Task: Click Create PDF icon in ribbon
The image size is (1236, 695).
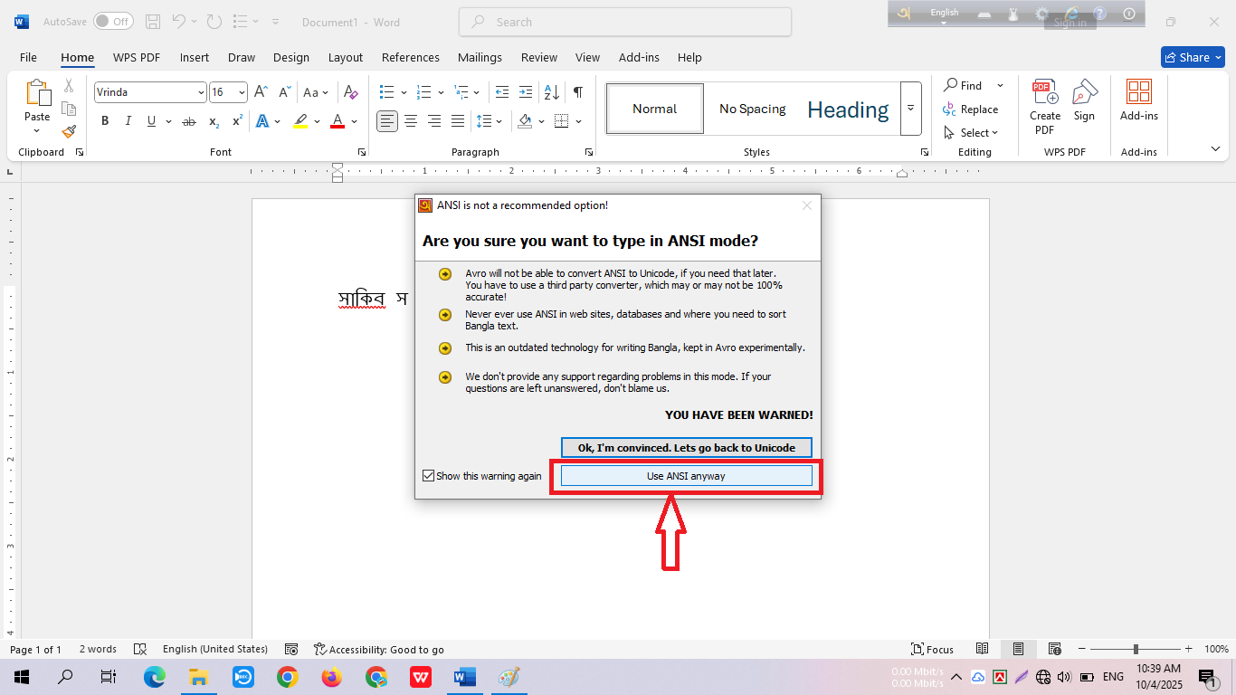Action: tap(1045, 107)
